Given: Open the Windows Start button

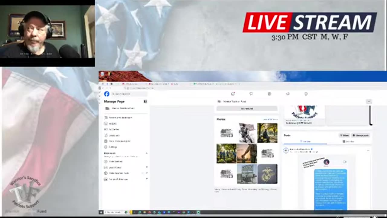Looking at the screenshot, I should [101, 212].
